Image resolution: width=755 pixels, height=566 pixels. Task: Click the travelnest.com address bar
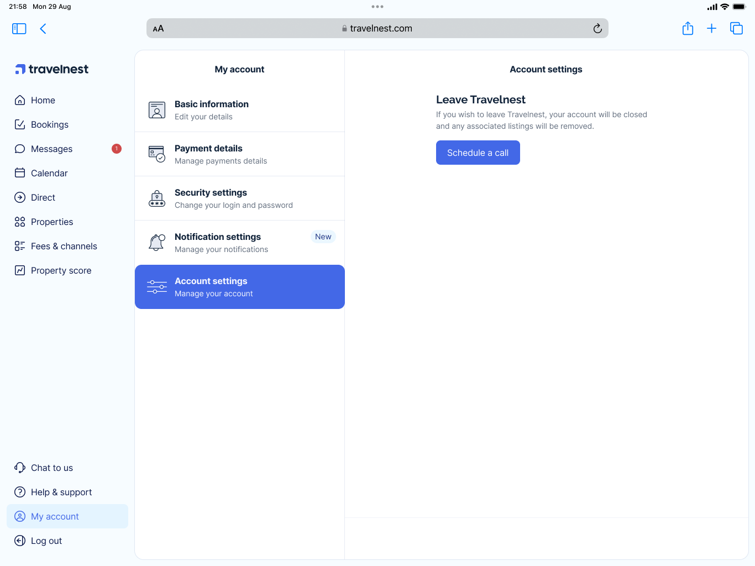click(x=377, y=29)
